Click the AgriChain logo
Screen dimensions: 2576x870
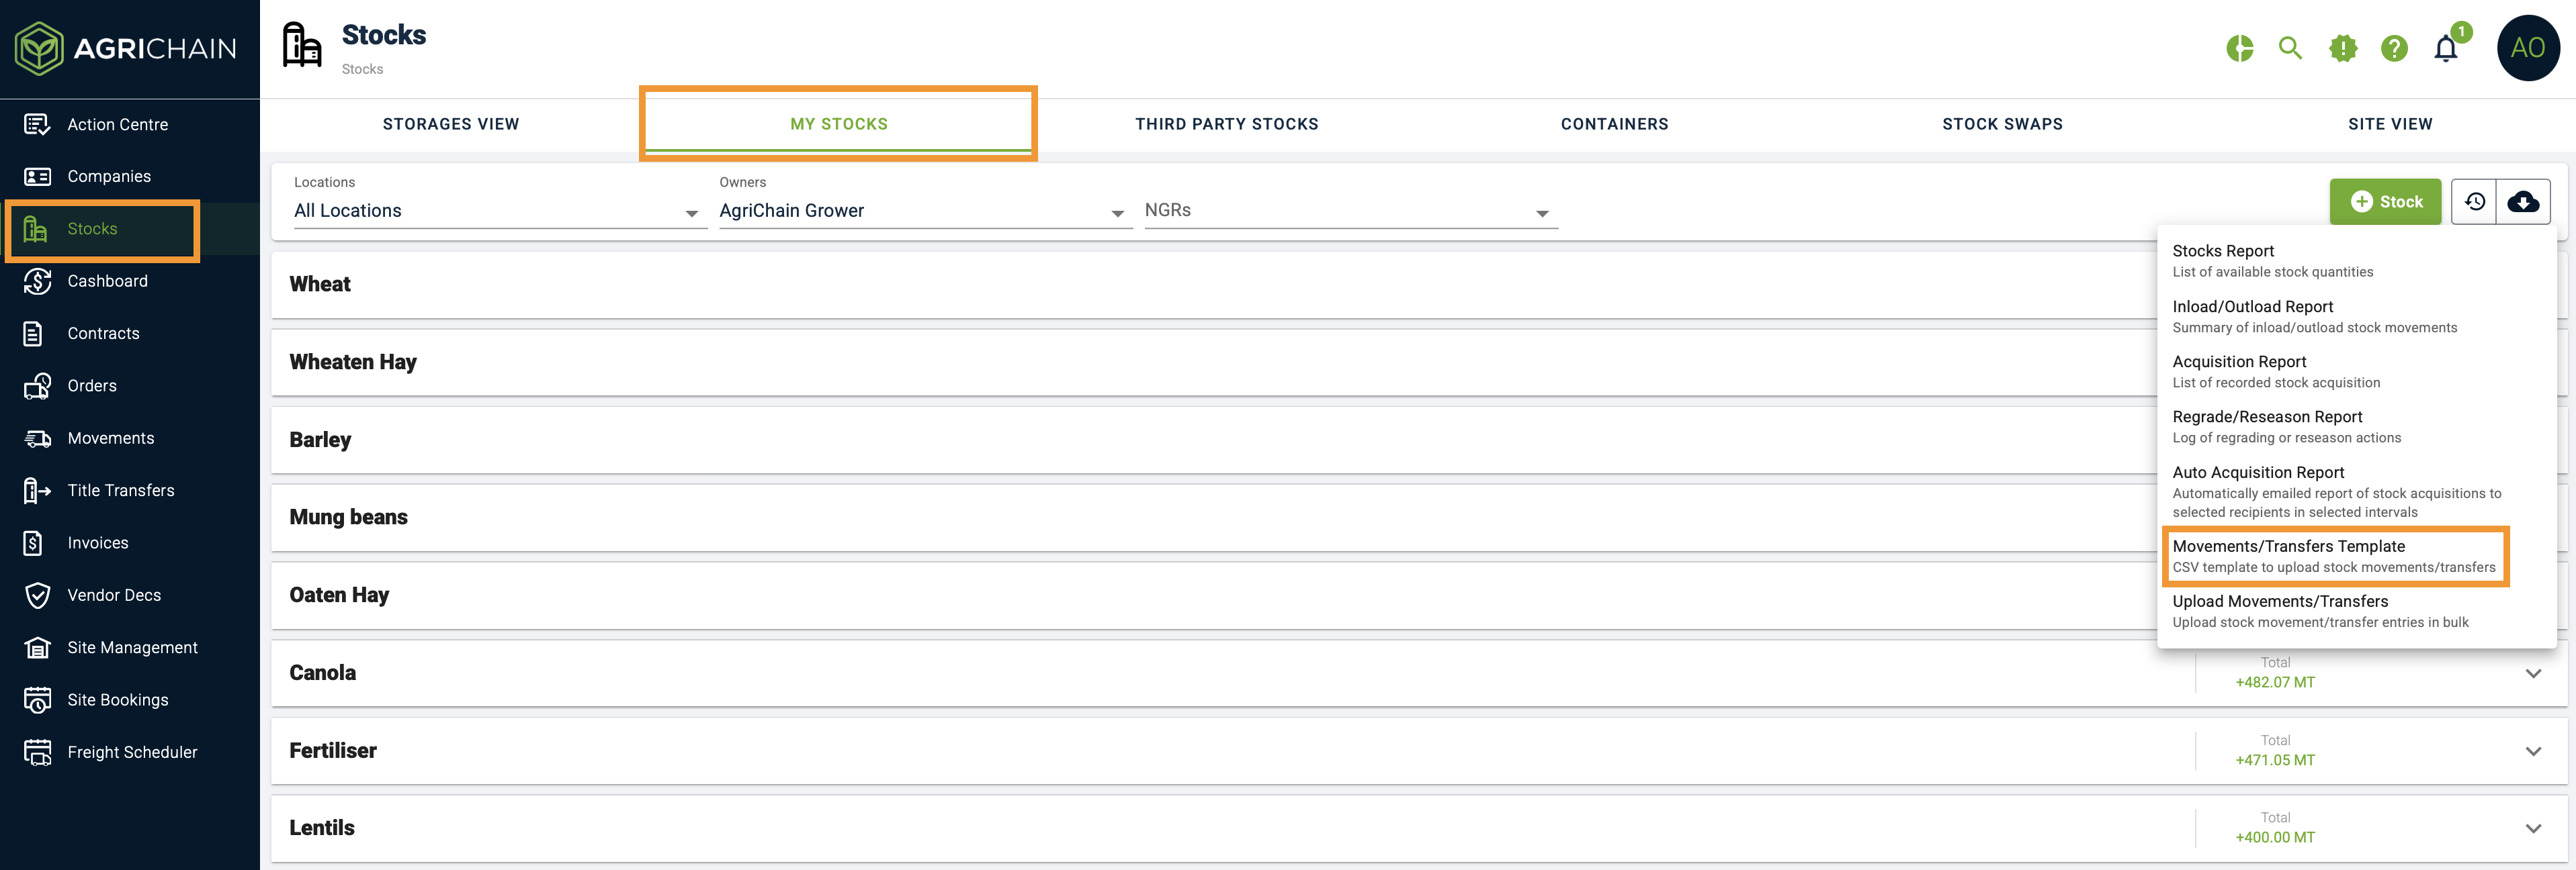coord(126,48)
